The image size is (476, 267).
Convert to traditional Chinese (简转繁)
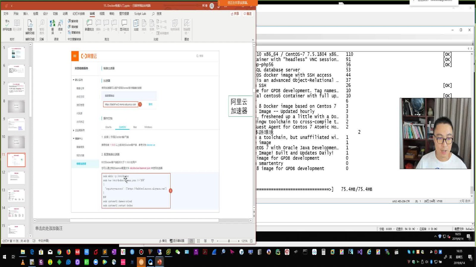pos(73,27)
